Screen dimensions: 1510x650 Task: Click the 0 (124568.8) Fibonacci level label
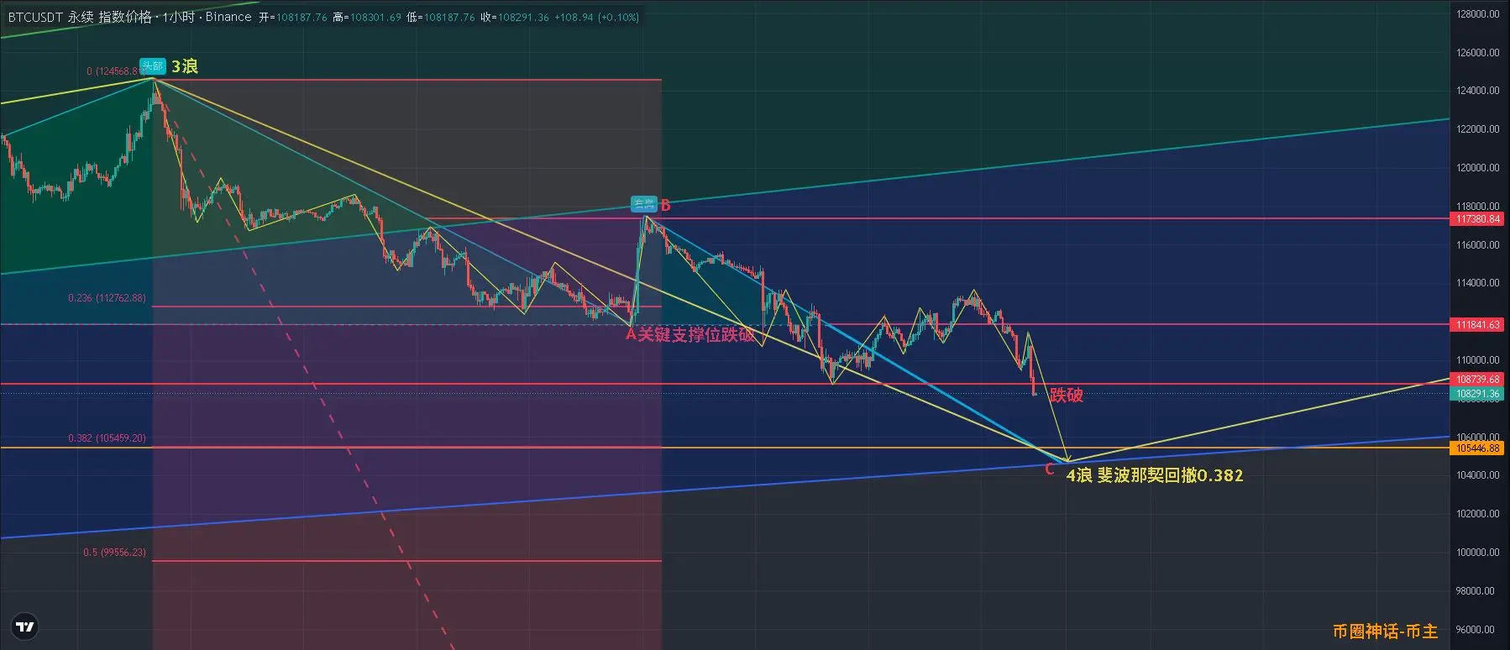click(x=115, y=71)
